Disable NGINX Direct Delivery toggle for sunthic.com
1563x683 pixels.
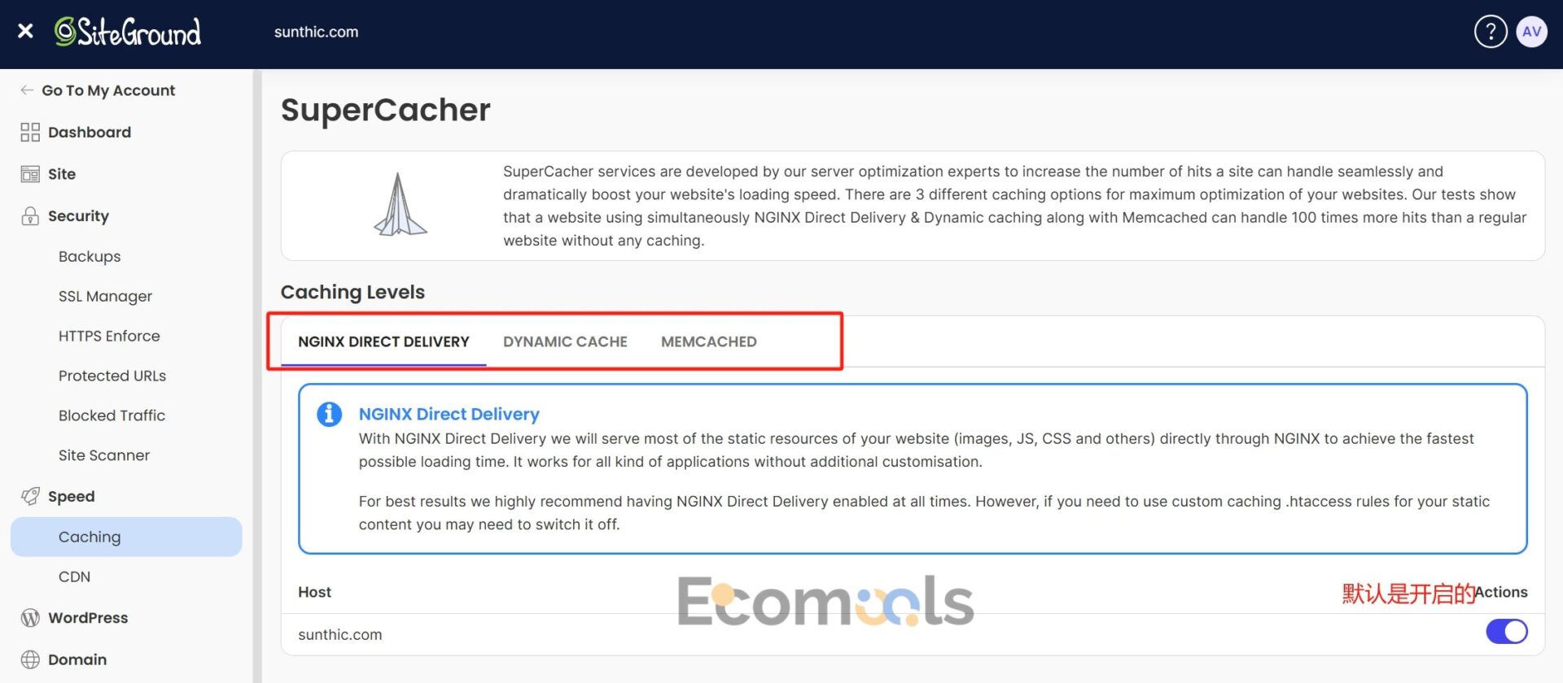point(1507,632)
